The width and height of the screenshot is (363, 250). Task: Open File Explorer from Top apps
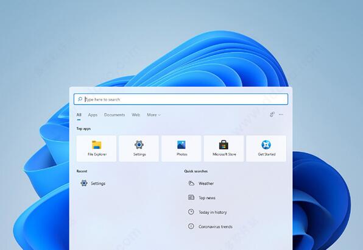tap(96, 149)
